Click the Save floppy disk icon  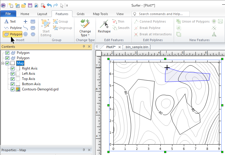coord(30,6)
